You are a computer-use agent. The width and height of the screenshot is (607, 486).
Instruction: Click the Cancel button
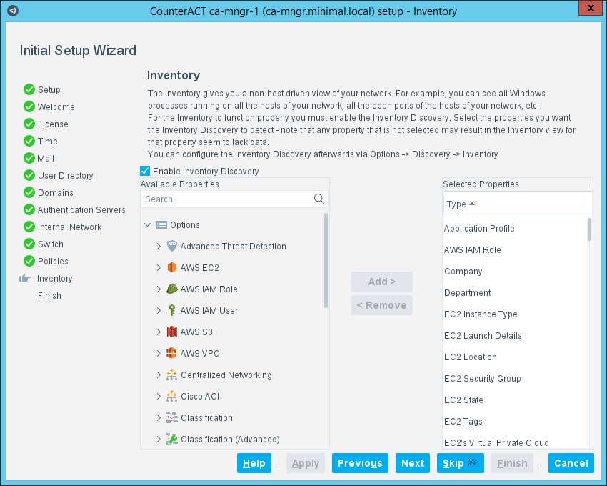tap(571, 463)
